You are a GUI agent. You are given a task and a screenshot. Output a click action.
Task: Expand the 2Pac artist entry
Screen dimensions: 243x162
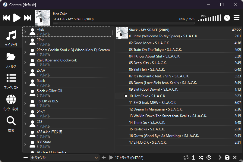[x=25, y=42]
